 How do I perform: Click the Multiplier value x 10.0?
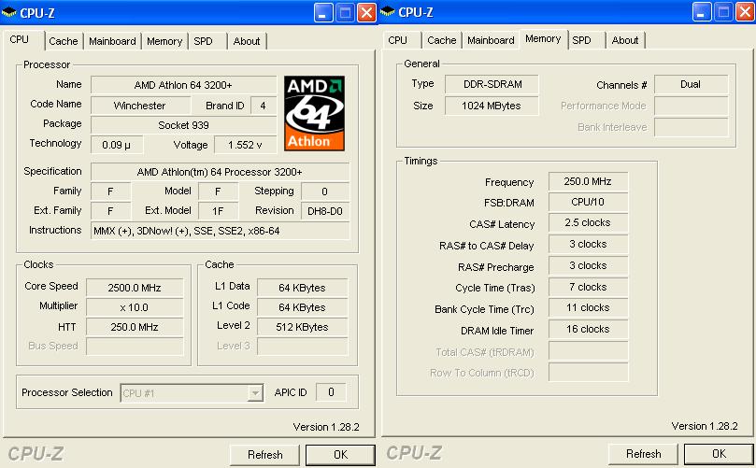(135, 307)
